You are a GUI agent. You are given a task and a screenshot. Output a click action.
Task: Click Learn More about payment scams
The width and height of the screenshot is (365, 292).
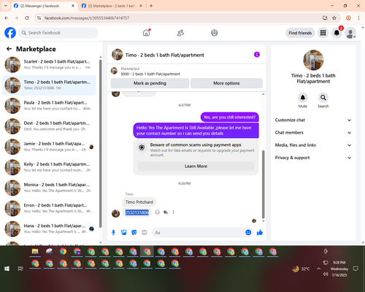[x=196, y=166]
